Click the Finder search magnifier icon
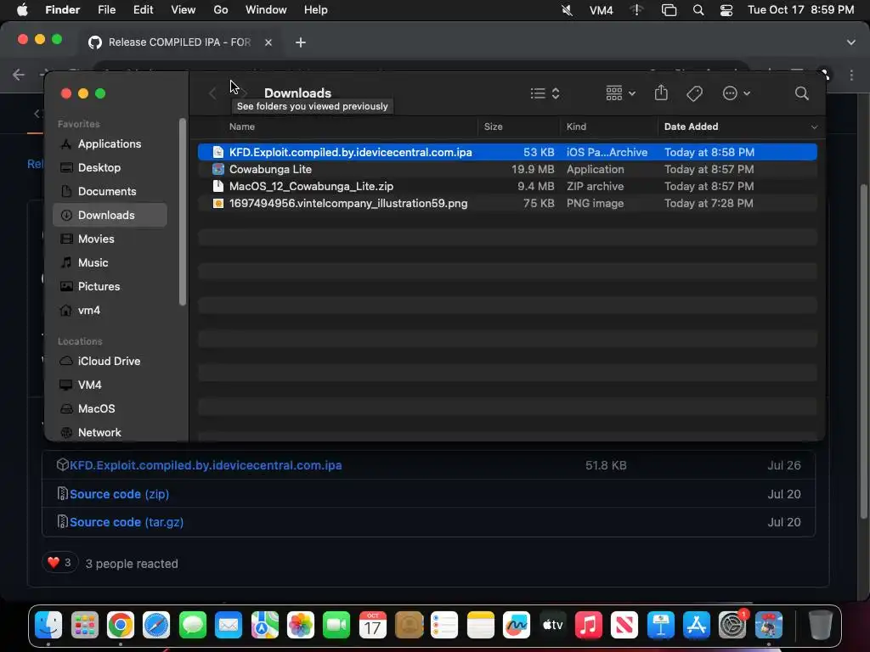This screenshot has width=870, height=652. click(x=801, y=93)
